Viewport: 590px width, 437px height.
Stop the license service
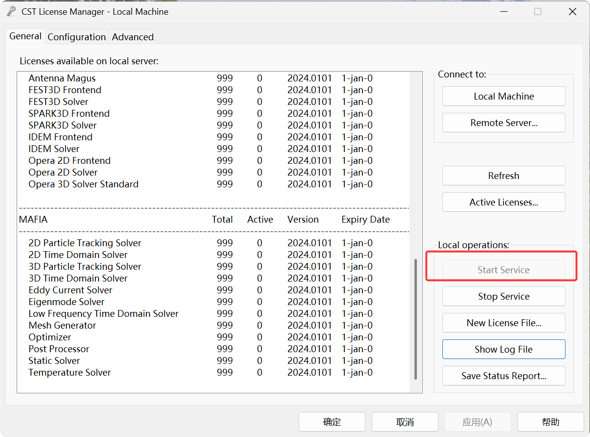[504, 296]
